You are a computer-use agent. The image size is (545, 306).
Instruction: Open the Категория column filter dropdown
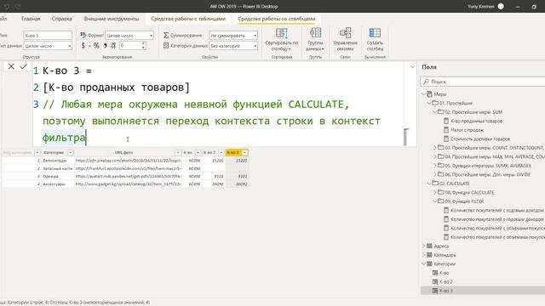(70, 153)
